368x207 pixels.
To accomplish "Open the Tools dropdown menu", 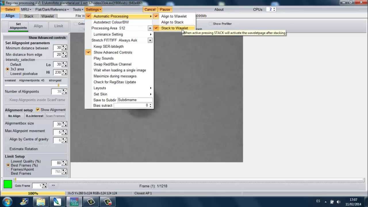I will pos(78,9).
